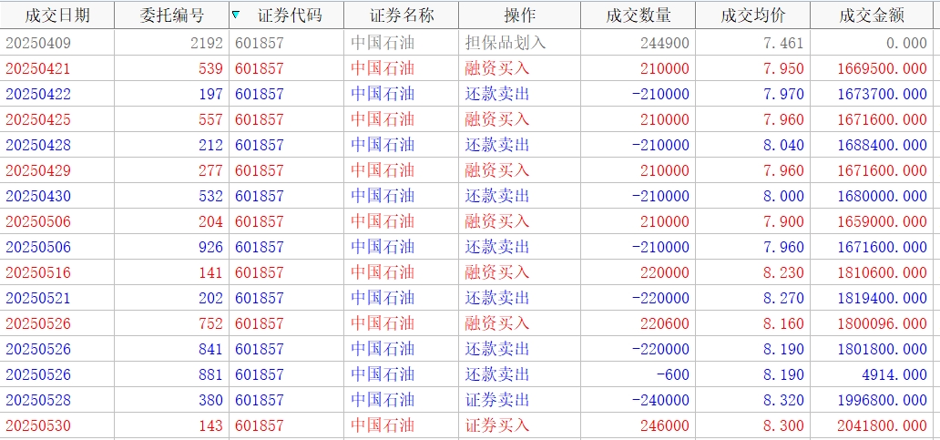Sort by the 成交日期 column header
Screen dimensions: 940x440
coord(57,15)
